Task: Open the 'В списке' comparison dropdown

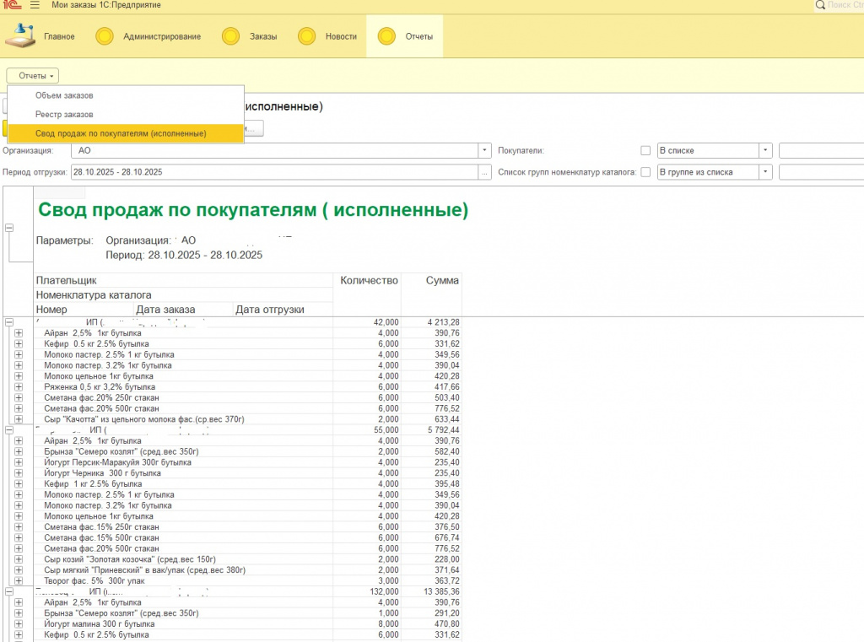Action: 764,151
